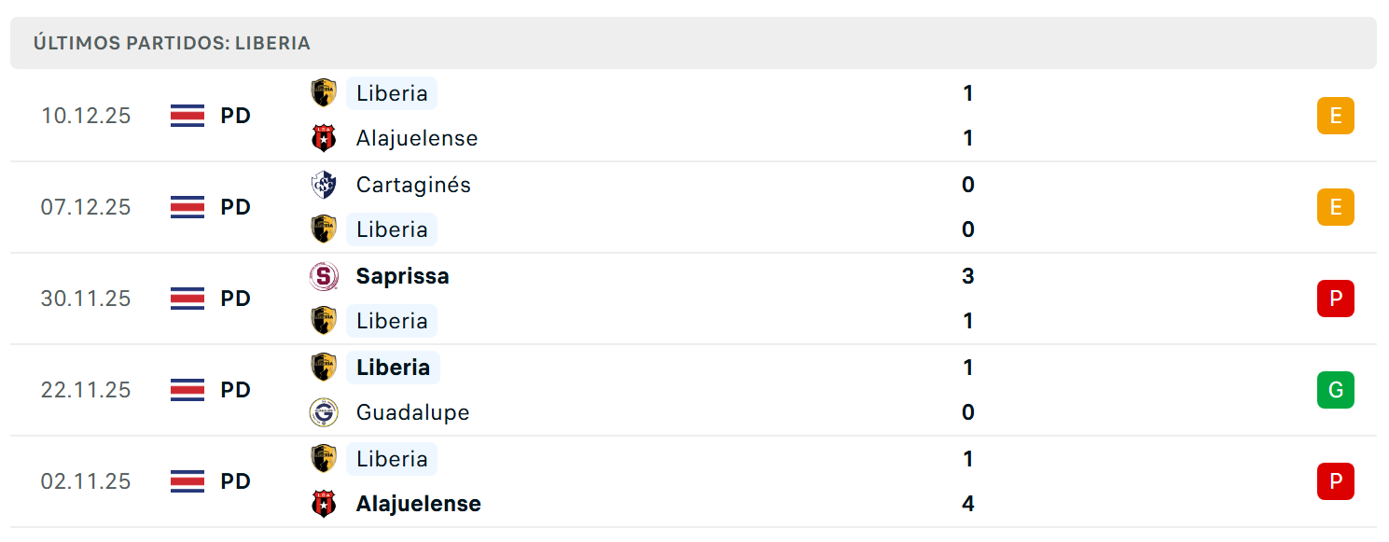Image resolution: width=1389 pixels, height=542 pixels.
Task: Click the Saprissa club crest
Action: [324, 276]
